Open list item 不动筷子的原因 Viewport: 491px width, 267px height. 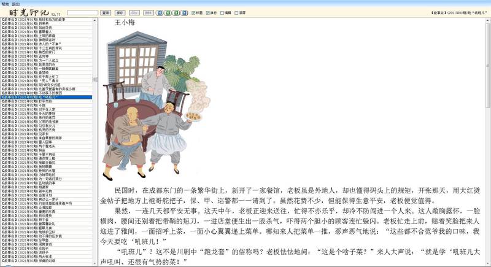click(x=47, y=93)
